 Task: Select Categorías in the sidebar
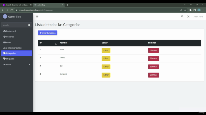[x=16, y=53]
